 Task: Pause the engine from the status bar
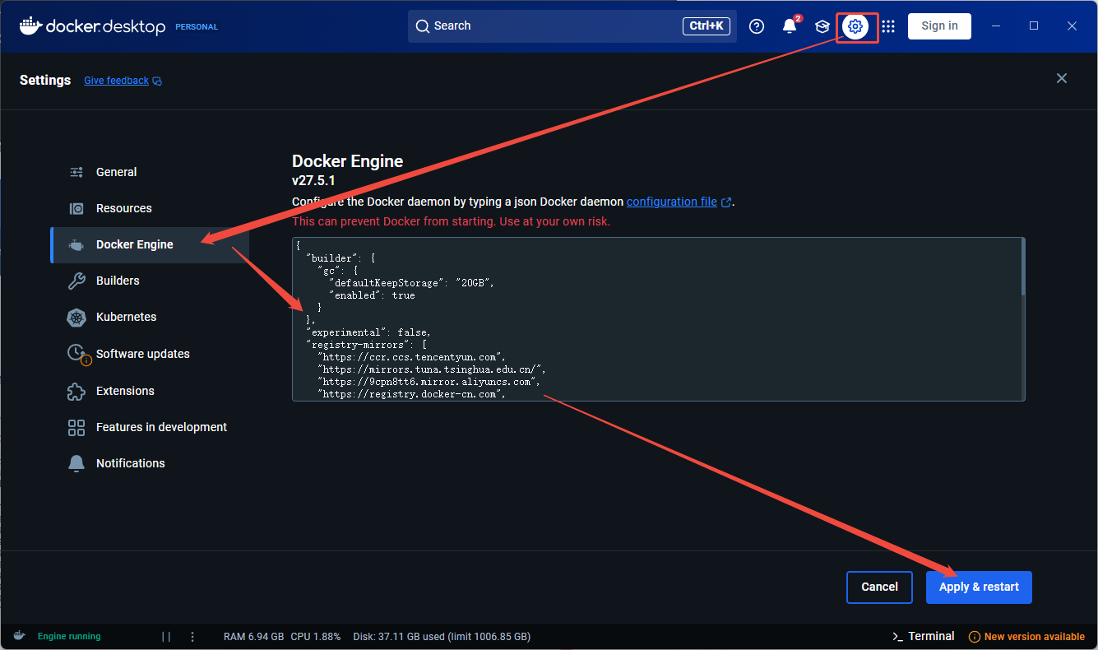pyautogui.click(x=166, y=636)
